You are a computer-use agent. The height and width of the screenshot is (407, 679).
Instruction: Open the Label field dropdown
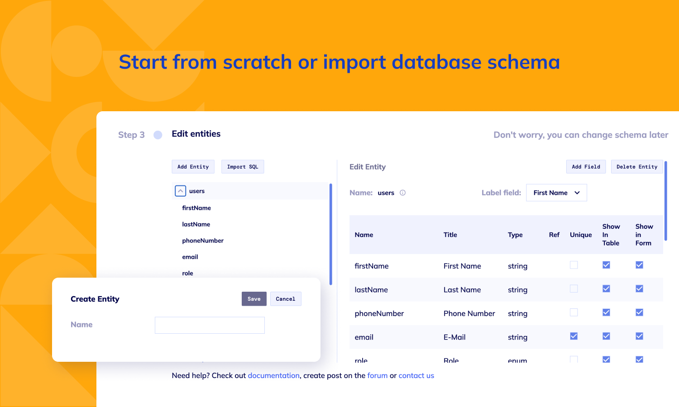pos(556,193)
